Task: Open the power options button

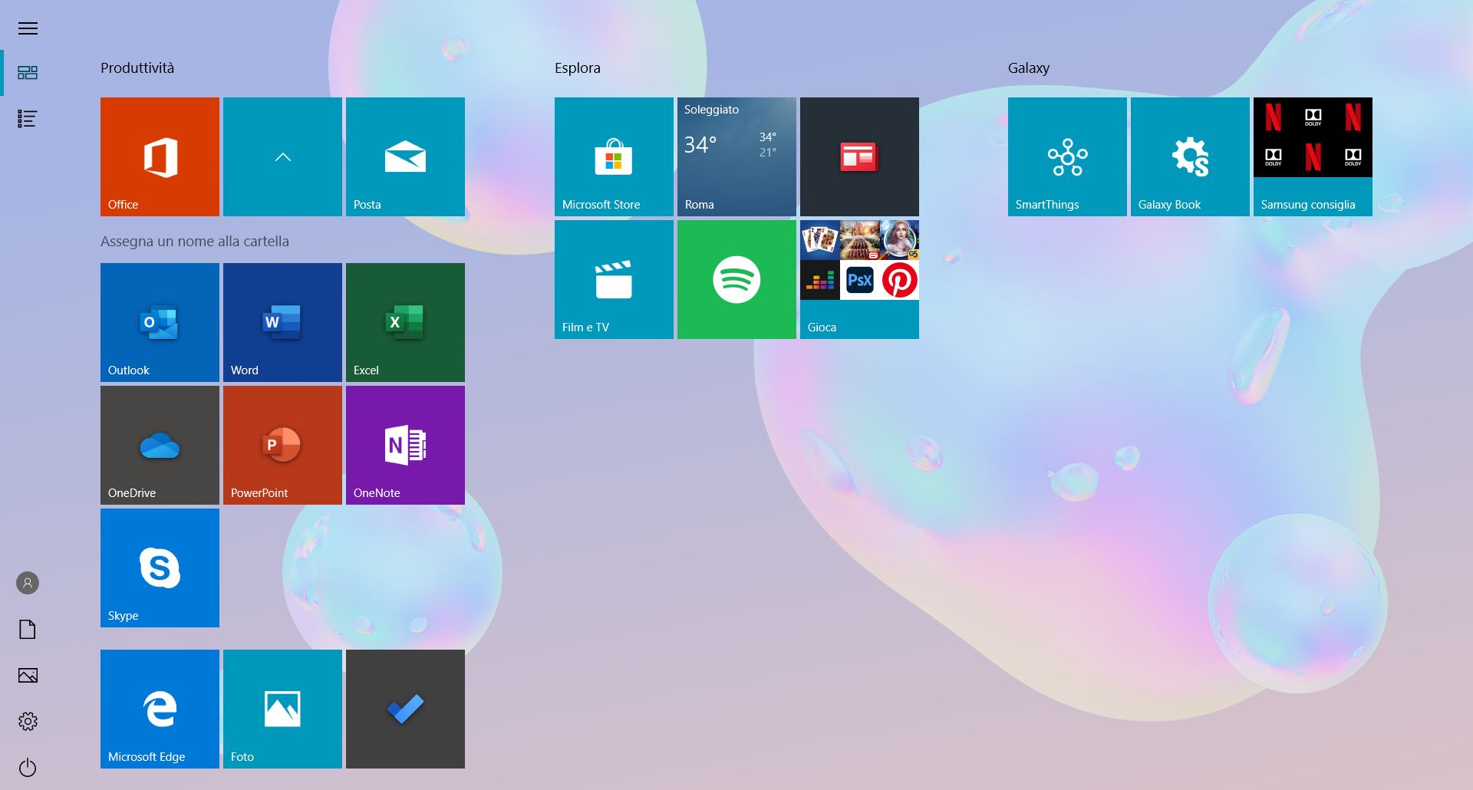Action: tap(28, 767)
